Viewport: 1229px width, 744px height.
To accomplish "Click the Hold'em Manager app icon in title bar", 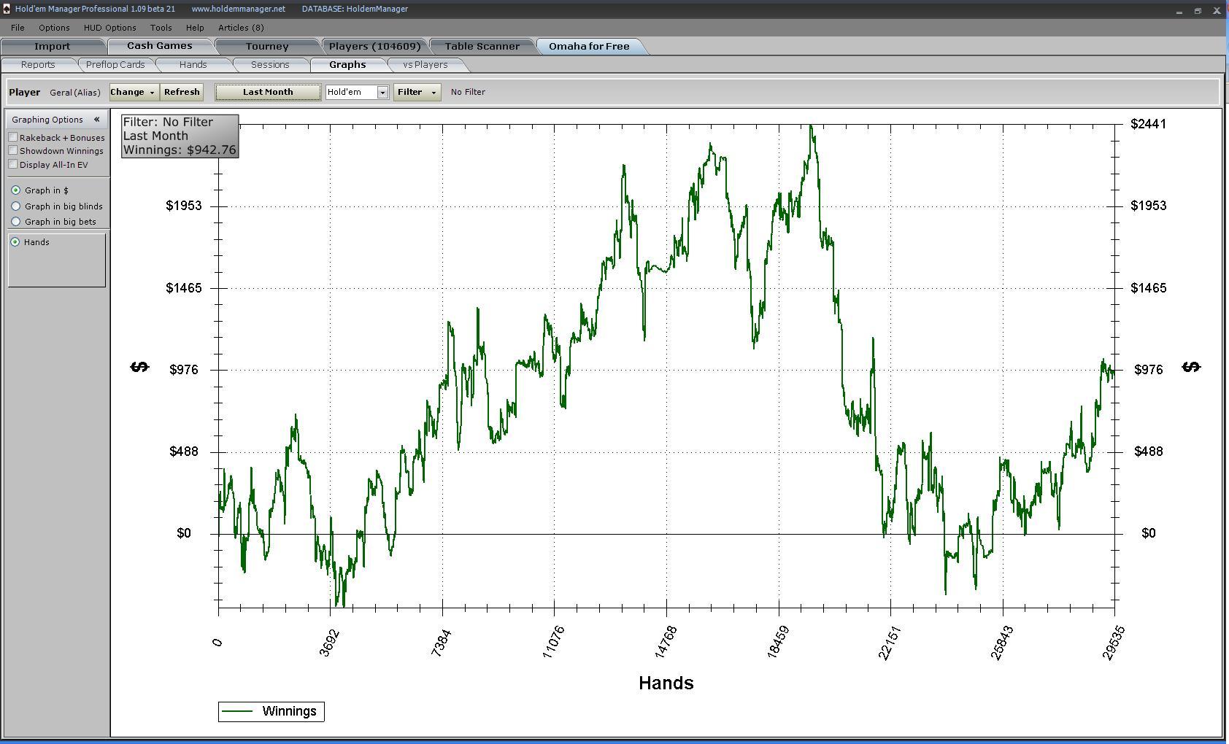I will coord(7,9).
